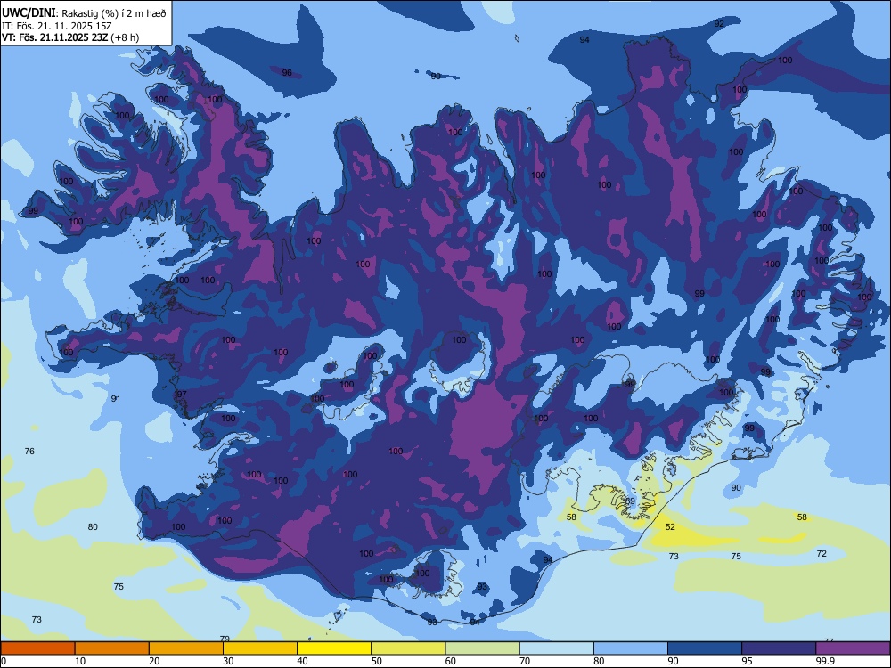The width and height of the screenshot is (891, 668).
Task: Click the 'VT: Fös. 21.11.2025 23Z (+8 h)' line
Action: (69, 37)
